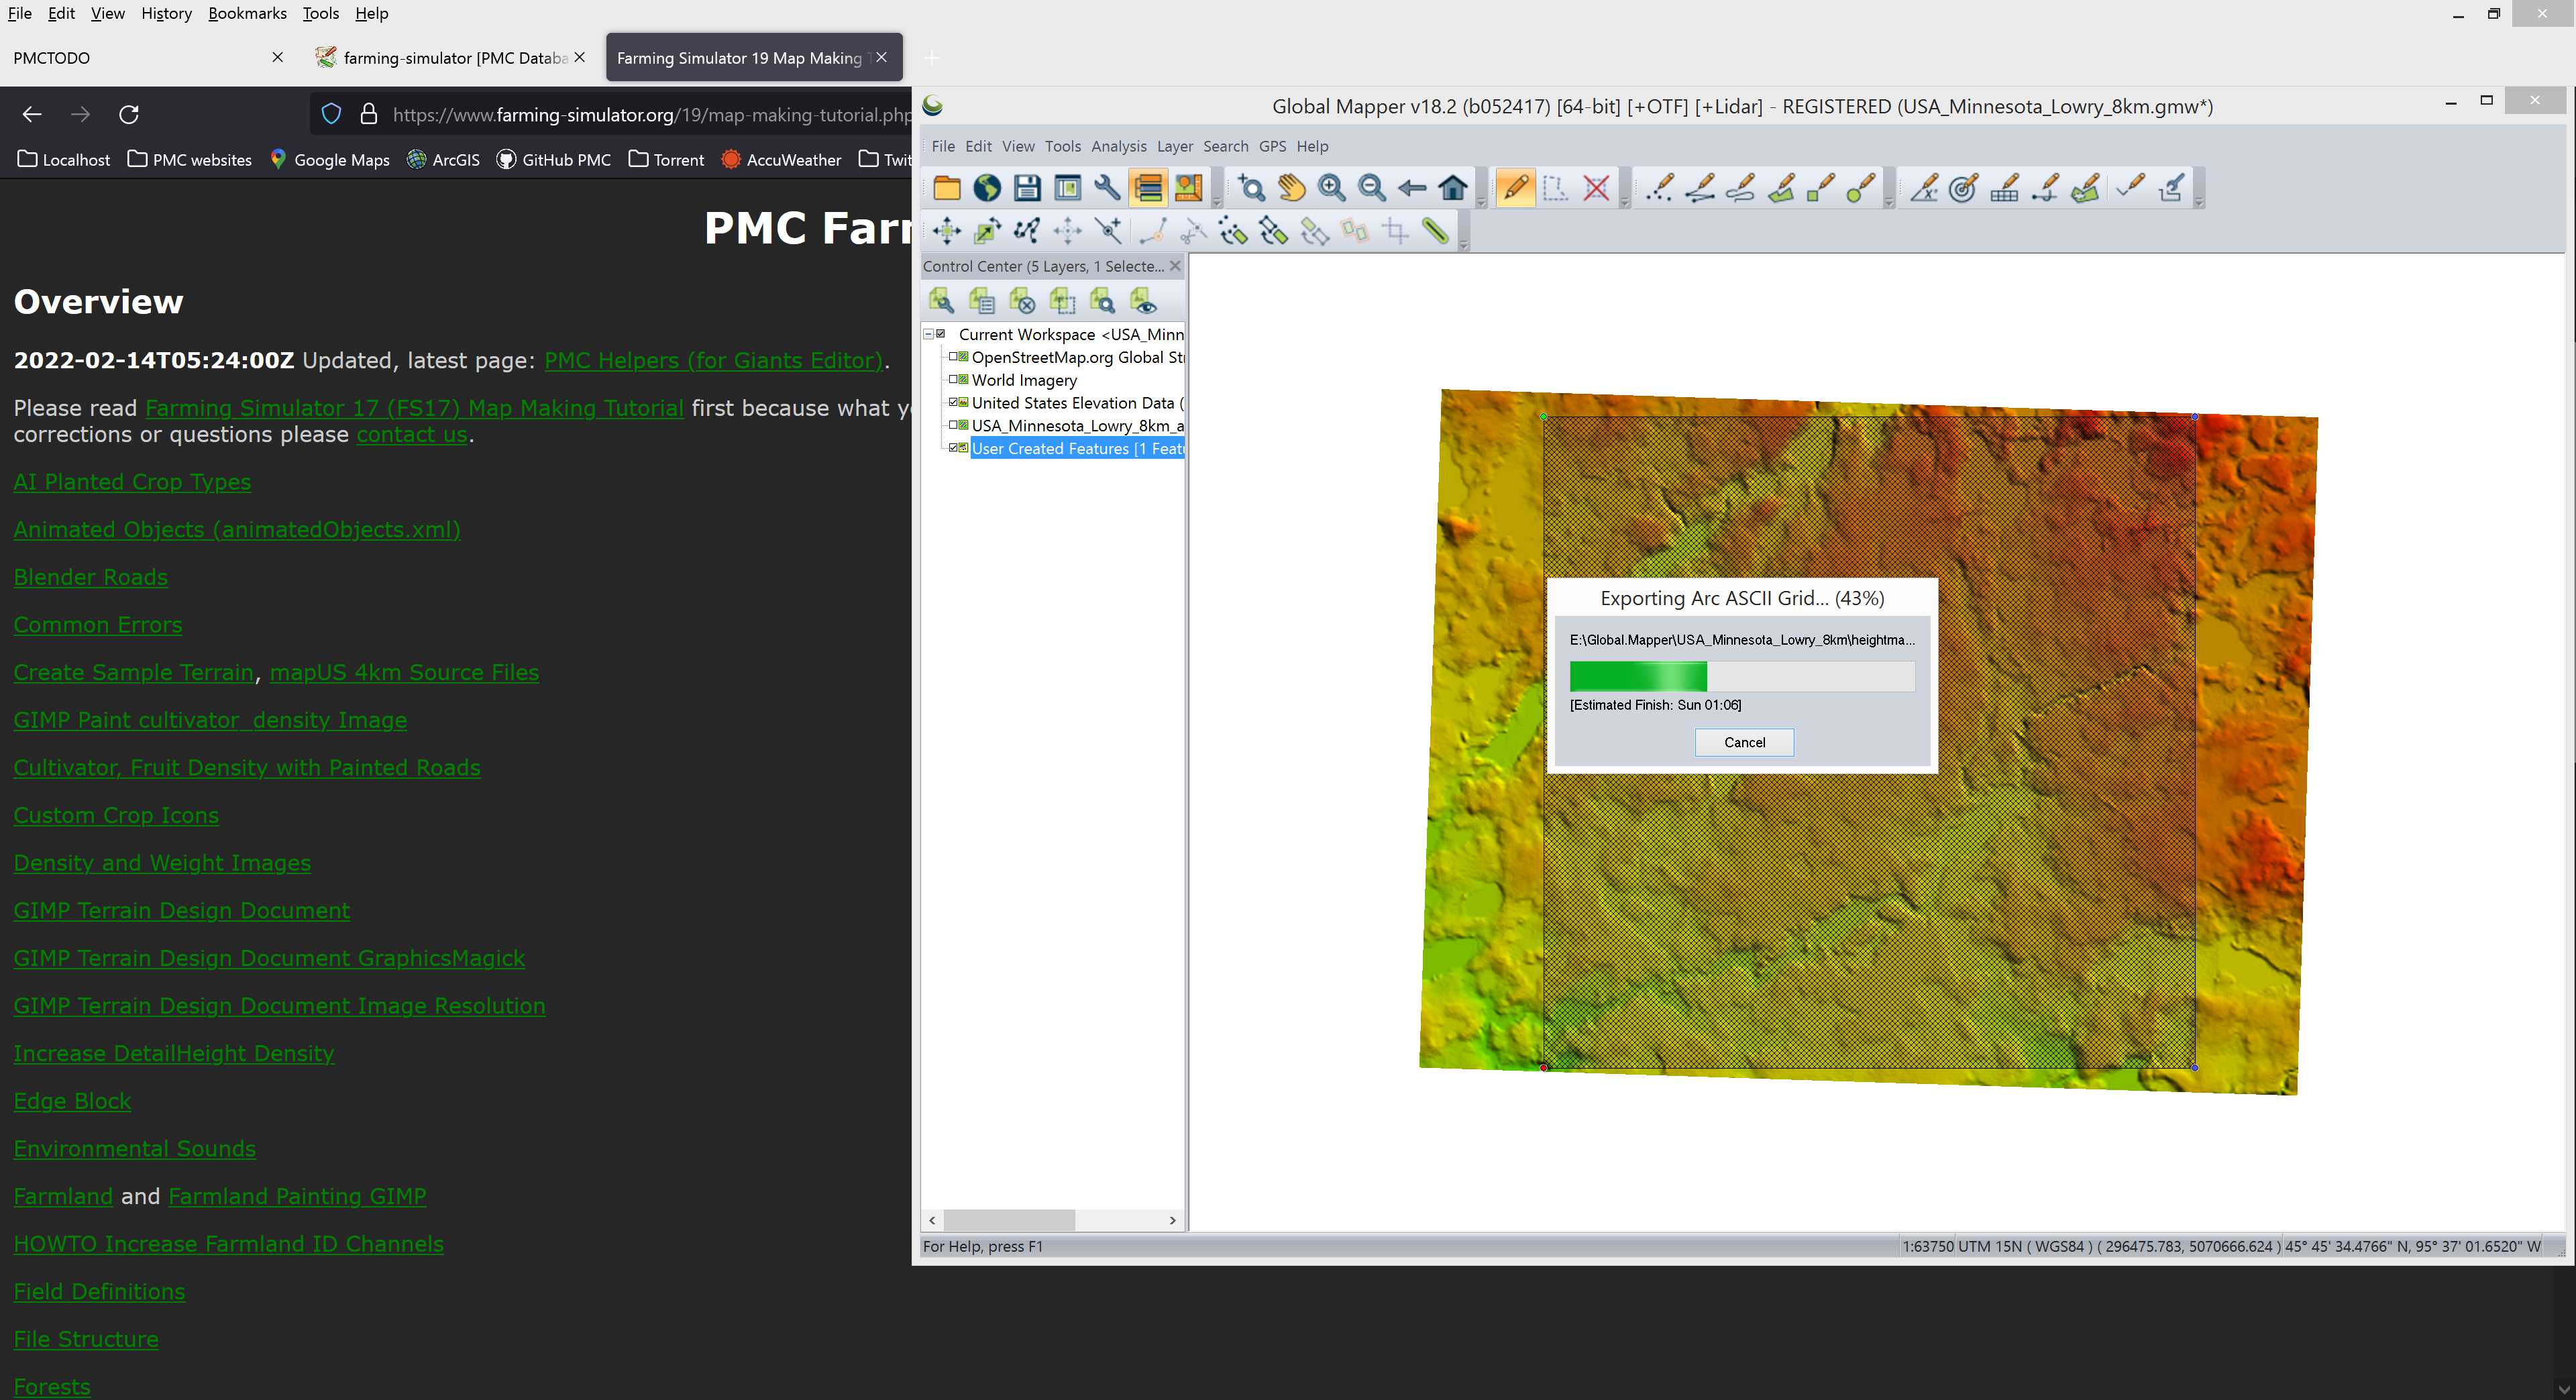This screenshot has width=2576, height=1400.
Task: Click the Move selected features arrows icon
Action: pyautogui.click(x=946, y=231)
